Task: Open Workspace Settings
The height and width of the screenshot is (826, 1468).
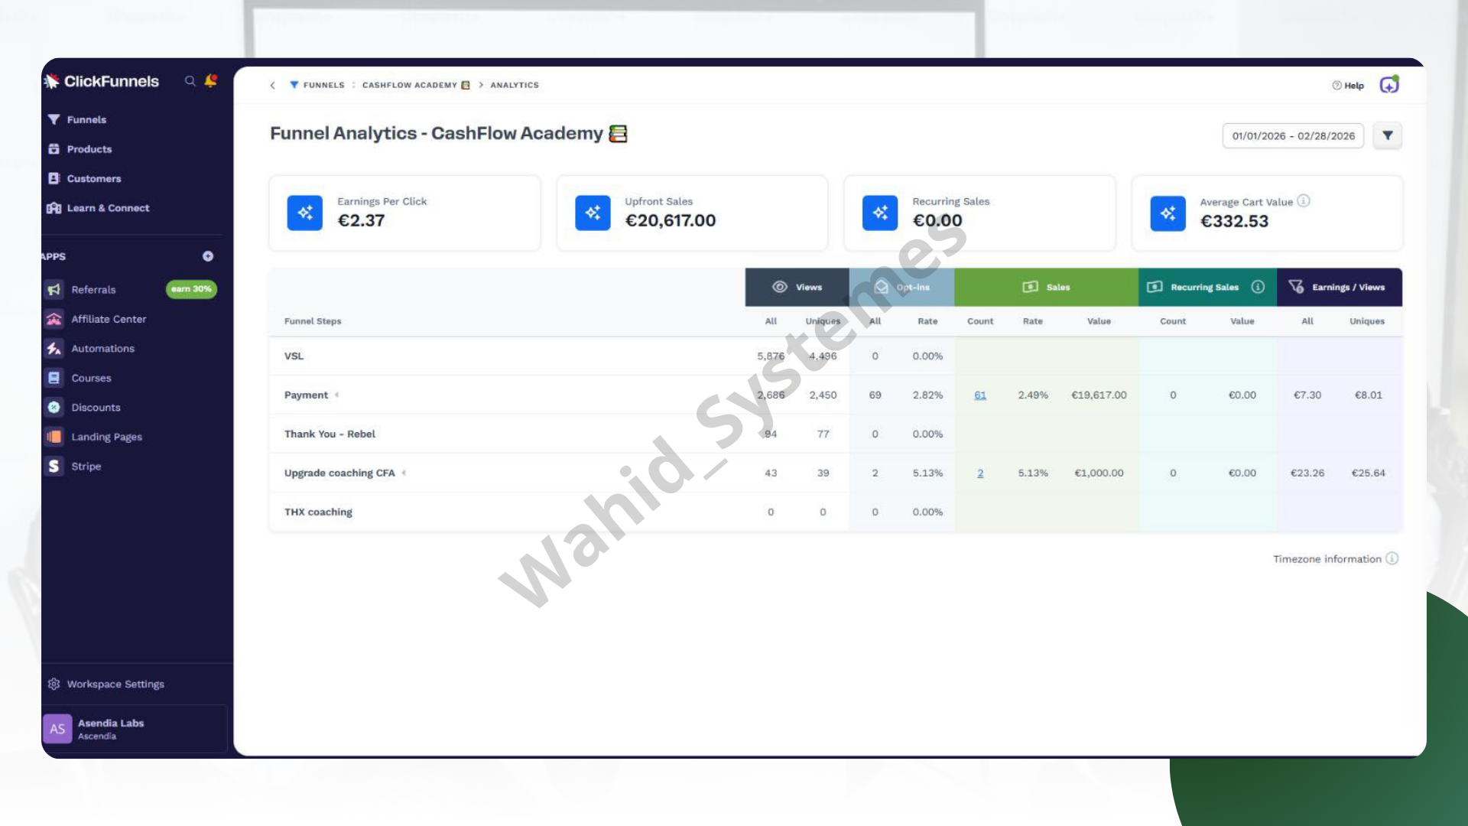Action: pos(115,685)
